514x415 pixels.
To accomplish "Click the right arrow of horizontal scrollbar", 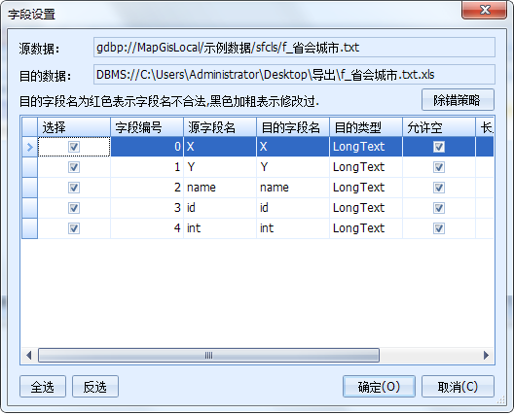I will 486,356.
